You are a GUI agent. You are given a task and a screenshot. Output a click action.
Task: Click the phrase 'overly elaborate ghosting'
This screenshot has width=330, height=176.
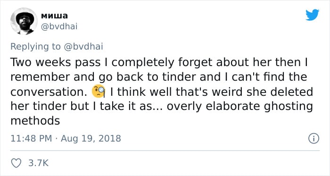[239, 107]
